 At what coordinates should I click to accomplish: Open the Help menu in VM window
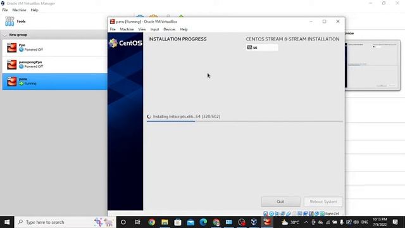click(184, 29)
